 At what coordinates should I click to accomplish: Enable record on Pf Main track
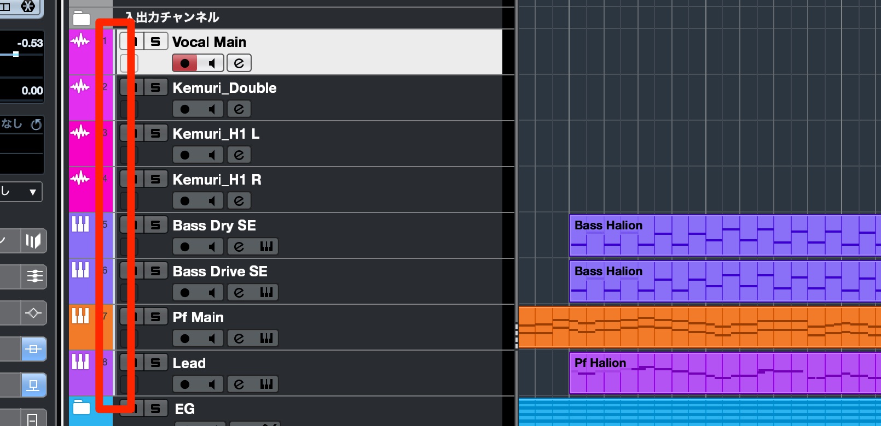tap(185, 339)
